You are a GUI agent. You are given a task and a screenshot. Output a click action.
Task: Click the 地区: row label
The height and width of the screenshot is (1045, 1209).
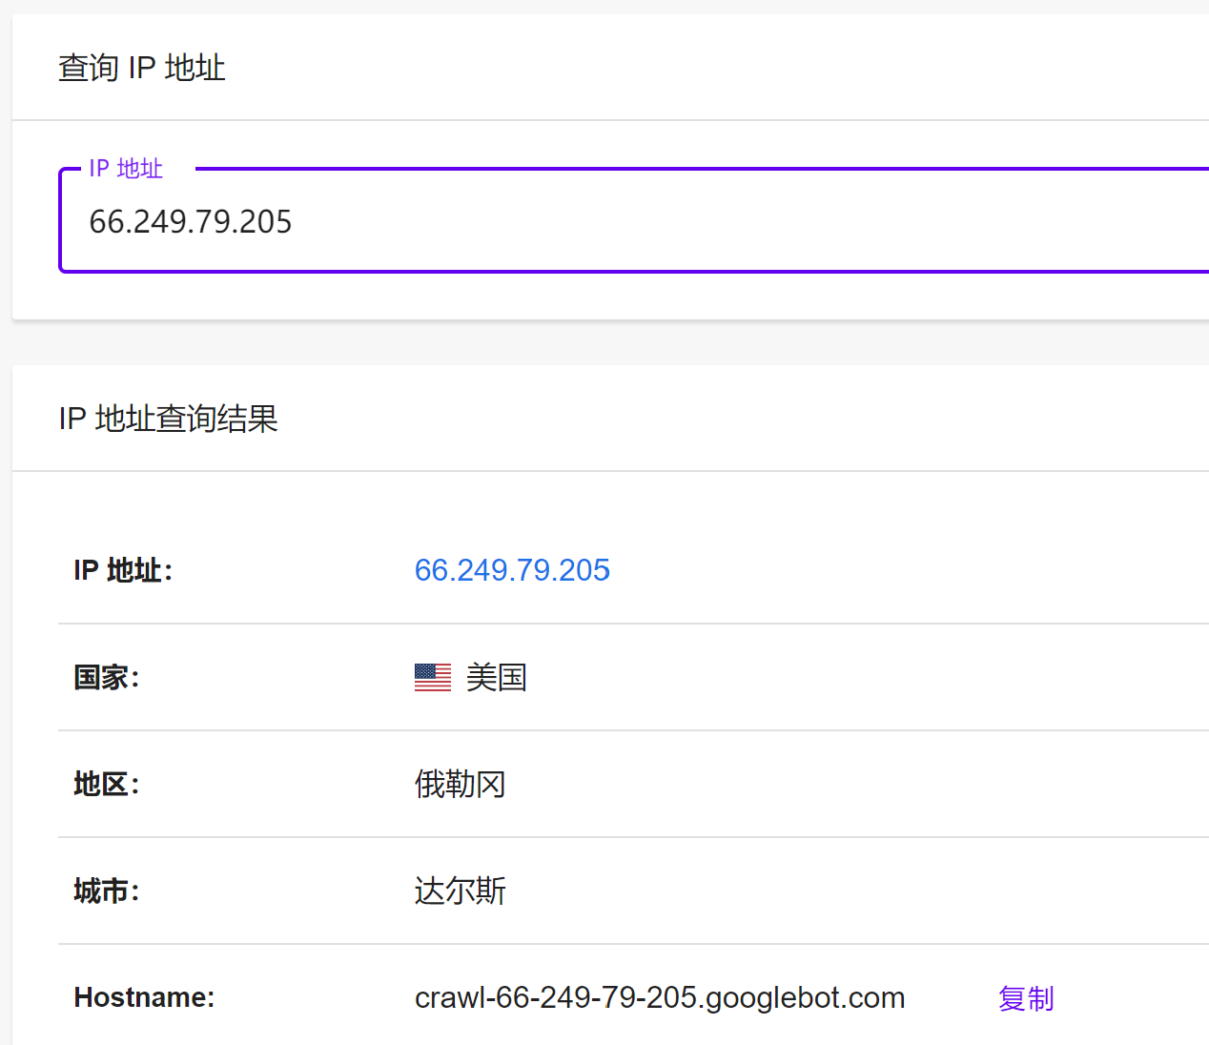[x=107, y=785]
